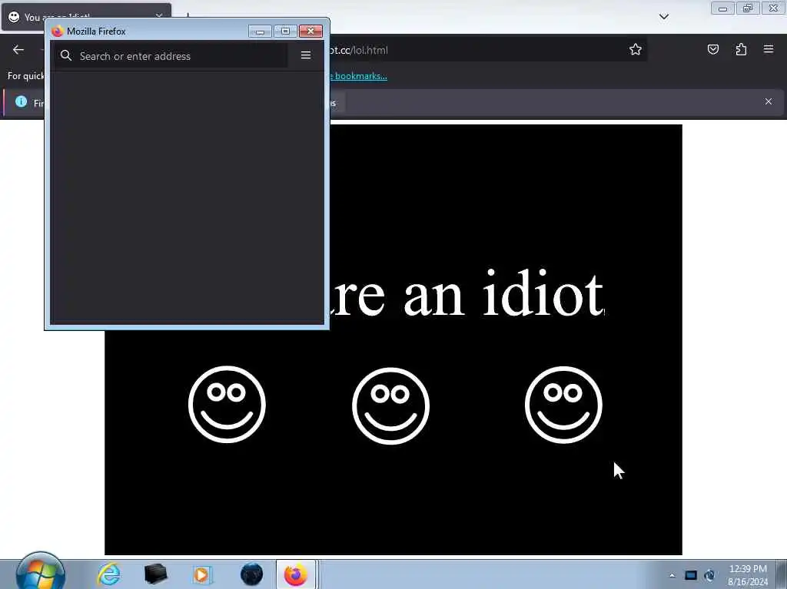Screen dimensions: 787x589
Task: Click the right smiley face
Action: point(563,405)
